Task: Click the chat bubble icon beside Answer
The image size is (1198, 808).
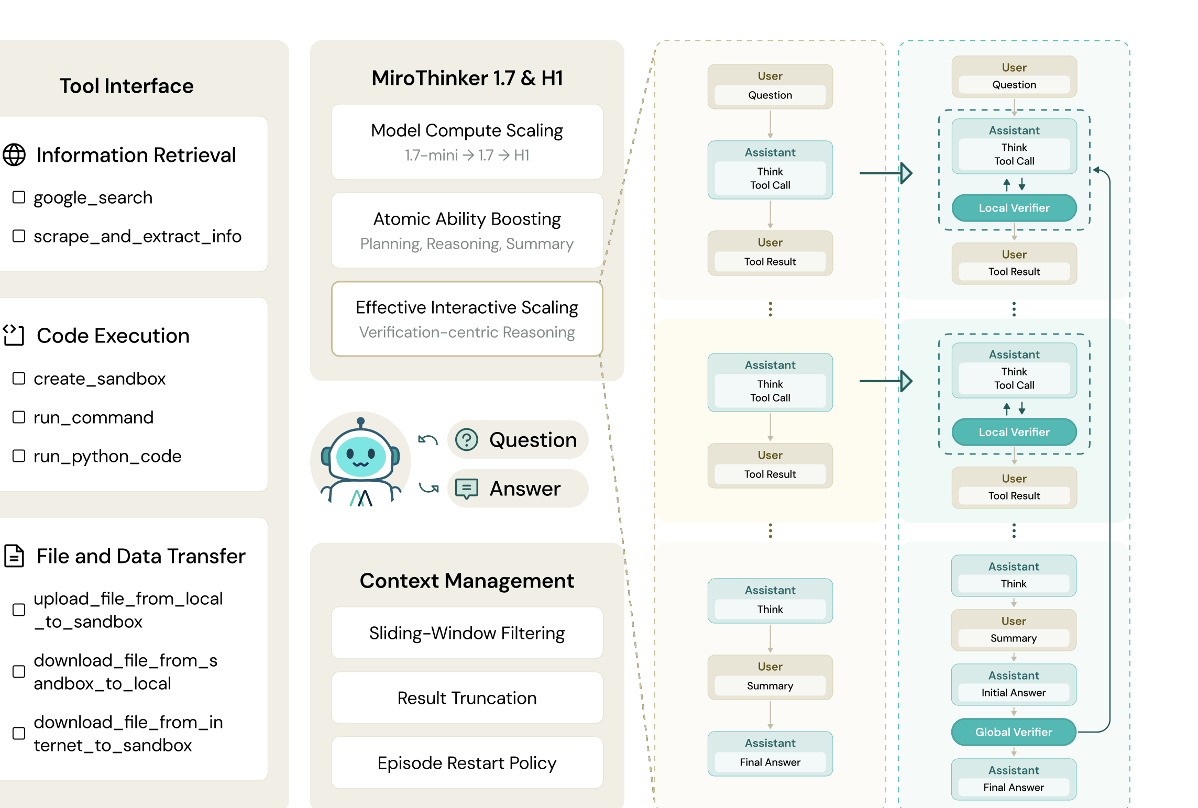Action: [466, 489]
